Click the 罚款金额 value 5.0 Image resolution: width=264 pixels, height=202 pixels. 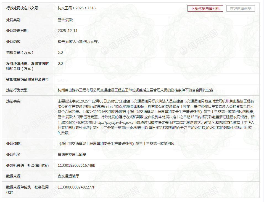point(60,52)
